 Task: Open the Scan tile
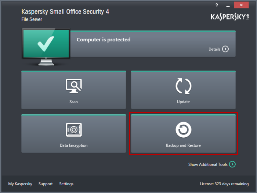point(73,90)
